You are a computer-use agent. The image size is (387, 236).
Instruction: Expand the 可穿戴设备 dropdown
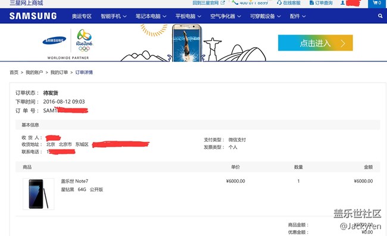[x=266, y=16]
